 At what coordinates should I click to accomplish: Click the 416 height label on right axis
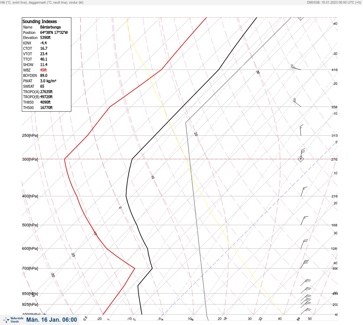334,70
